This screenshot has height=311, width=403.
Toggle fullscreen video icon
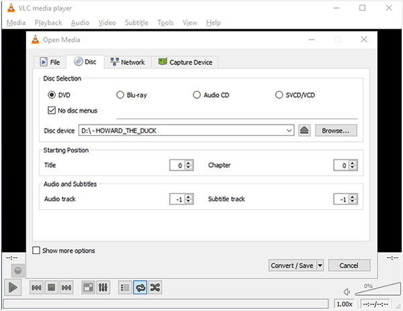click(88, 288)
